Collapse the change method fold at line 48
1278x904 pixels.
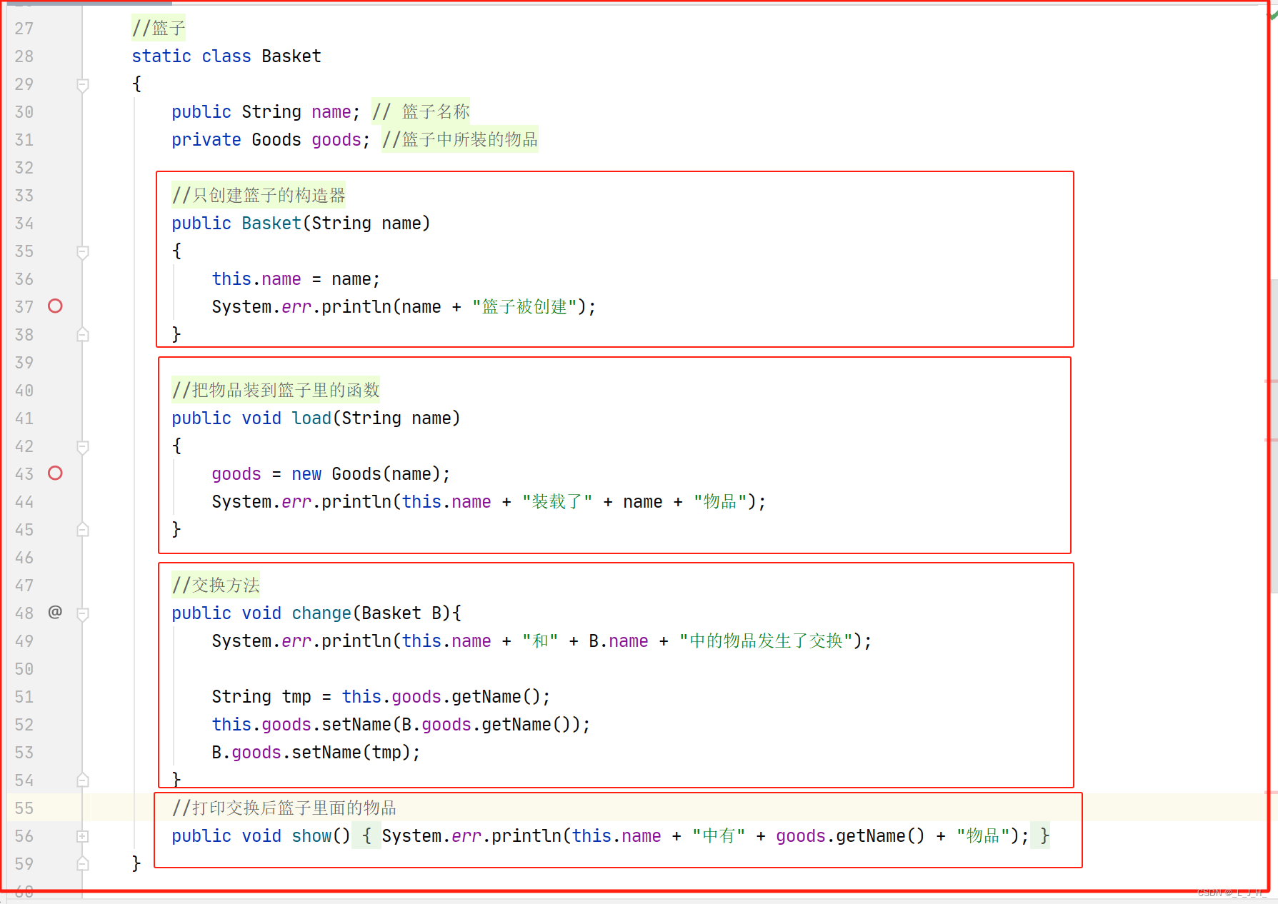(83, 614)
